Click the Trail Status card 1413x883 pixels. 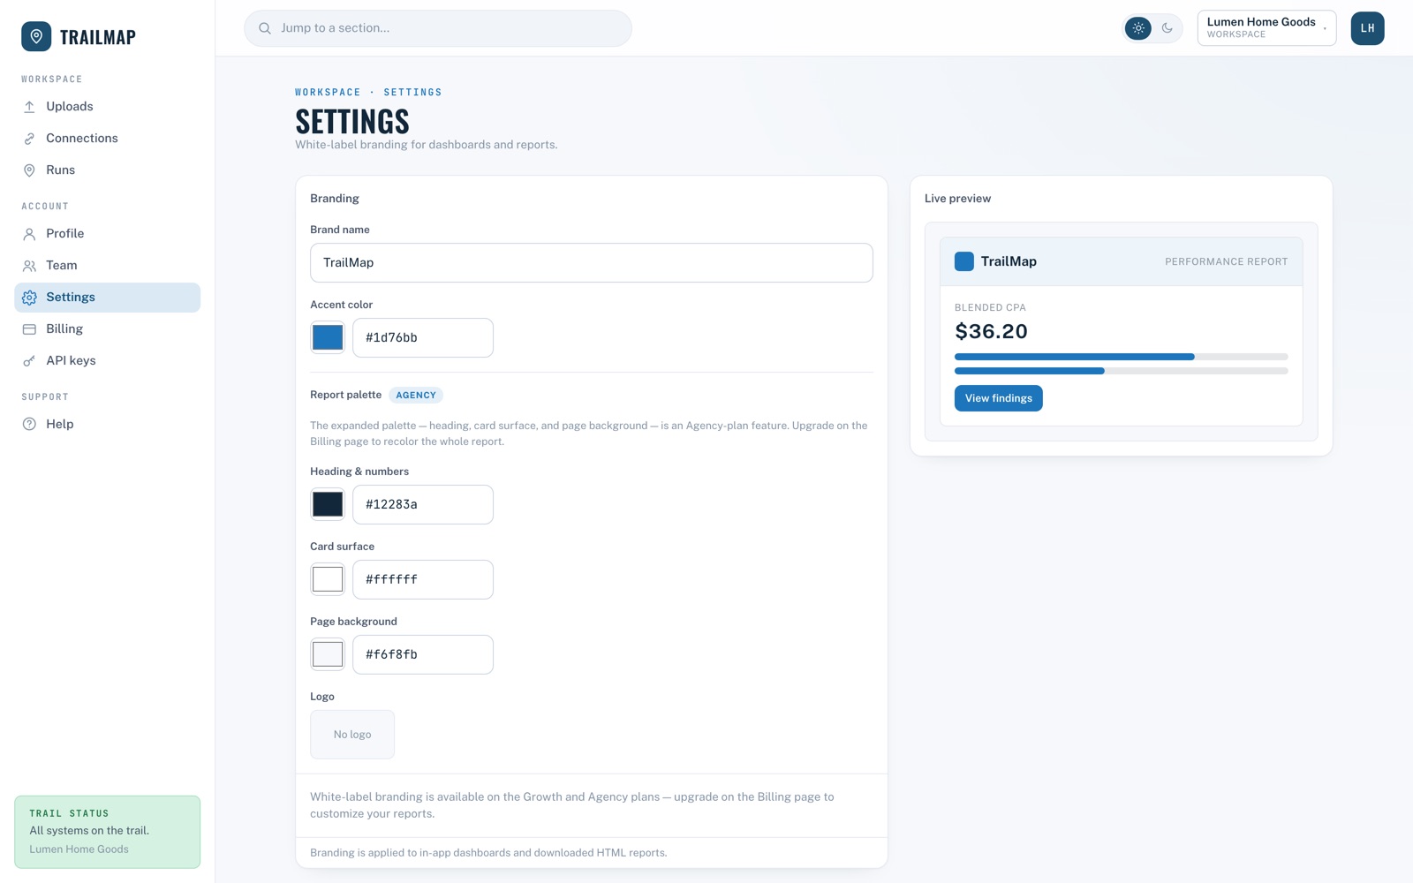pos(107,832)
